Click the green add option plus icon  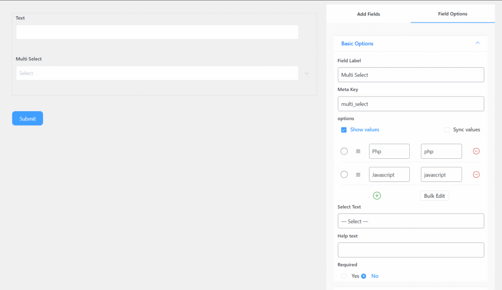click(x=377, y=195)
